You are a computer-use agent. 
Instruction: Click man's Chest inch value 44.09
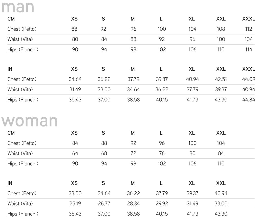tap(248, 79)
